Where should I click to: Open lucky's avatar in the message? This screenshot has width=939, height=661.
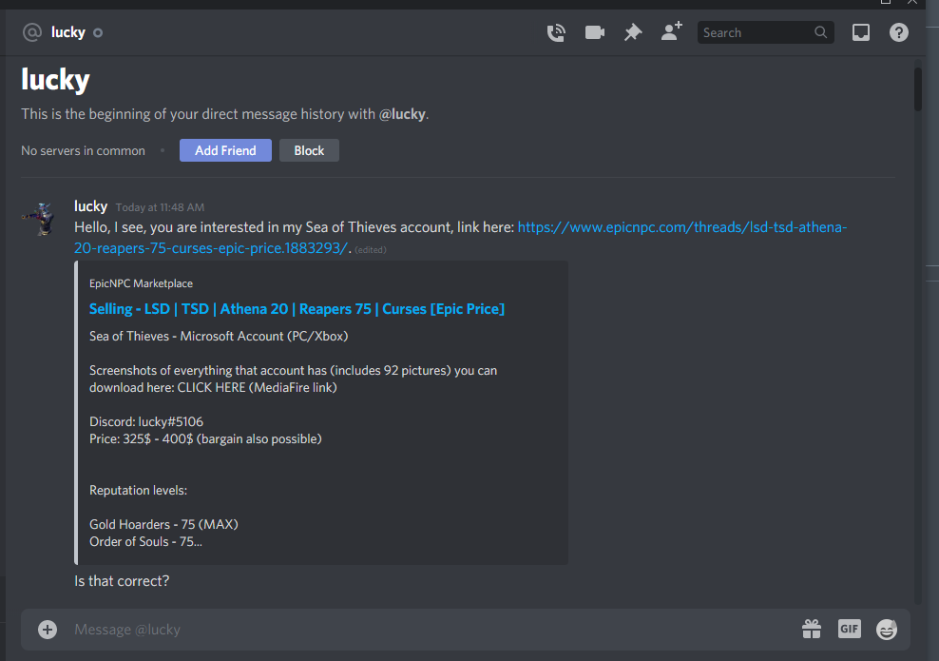[x=40, y=219]
